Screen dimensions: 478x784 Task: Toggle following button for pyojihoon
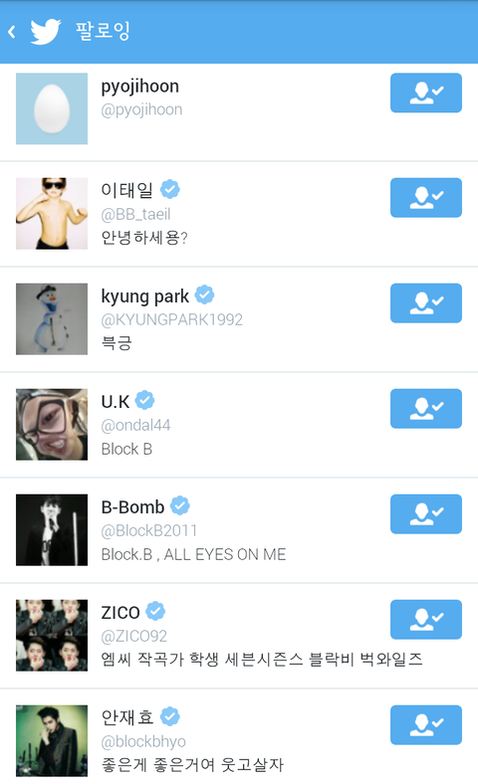point(426,93)
